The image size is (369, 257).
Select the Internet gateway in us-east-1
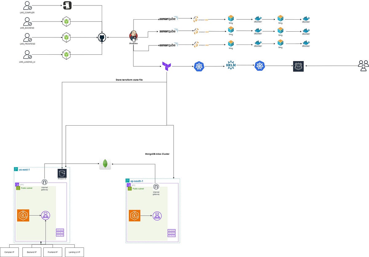pos(45,182)
